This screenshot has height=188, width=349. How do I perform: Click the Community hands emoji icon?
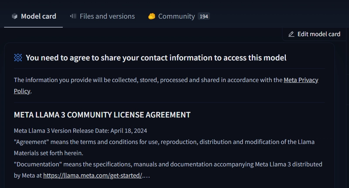151,16
